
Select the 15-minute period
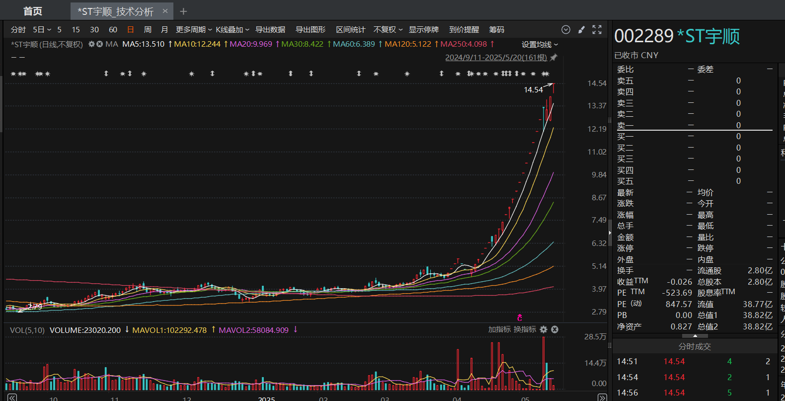(x=76, y=30)
